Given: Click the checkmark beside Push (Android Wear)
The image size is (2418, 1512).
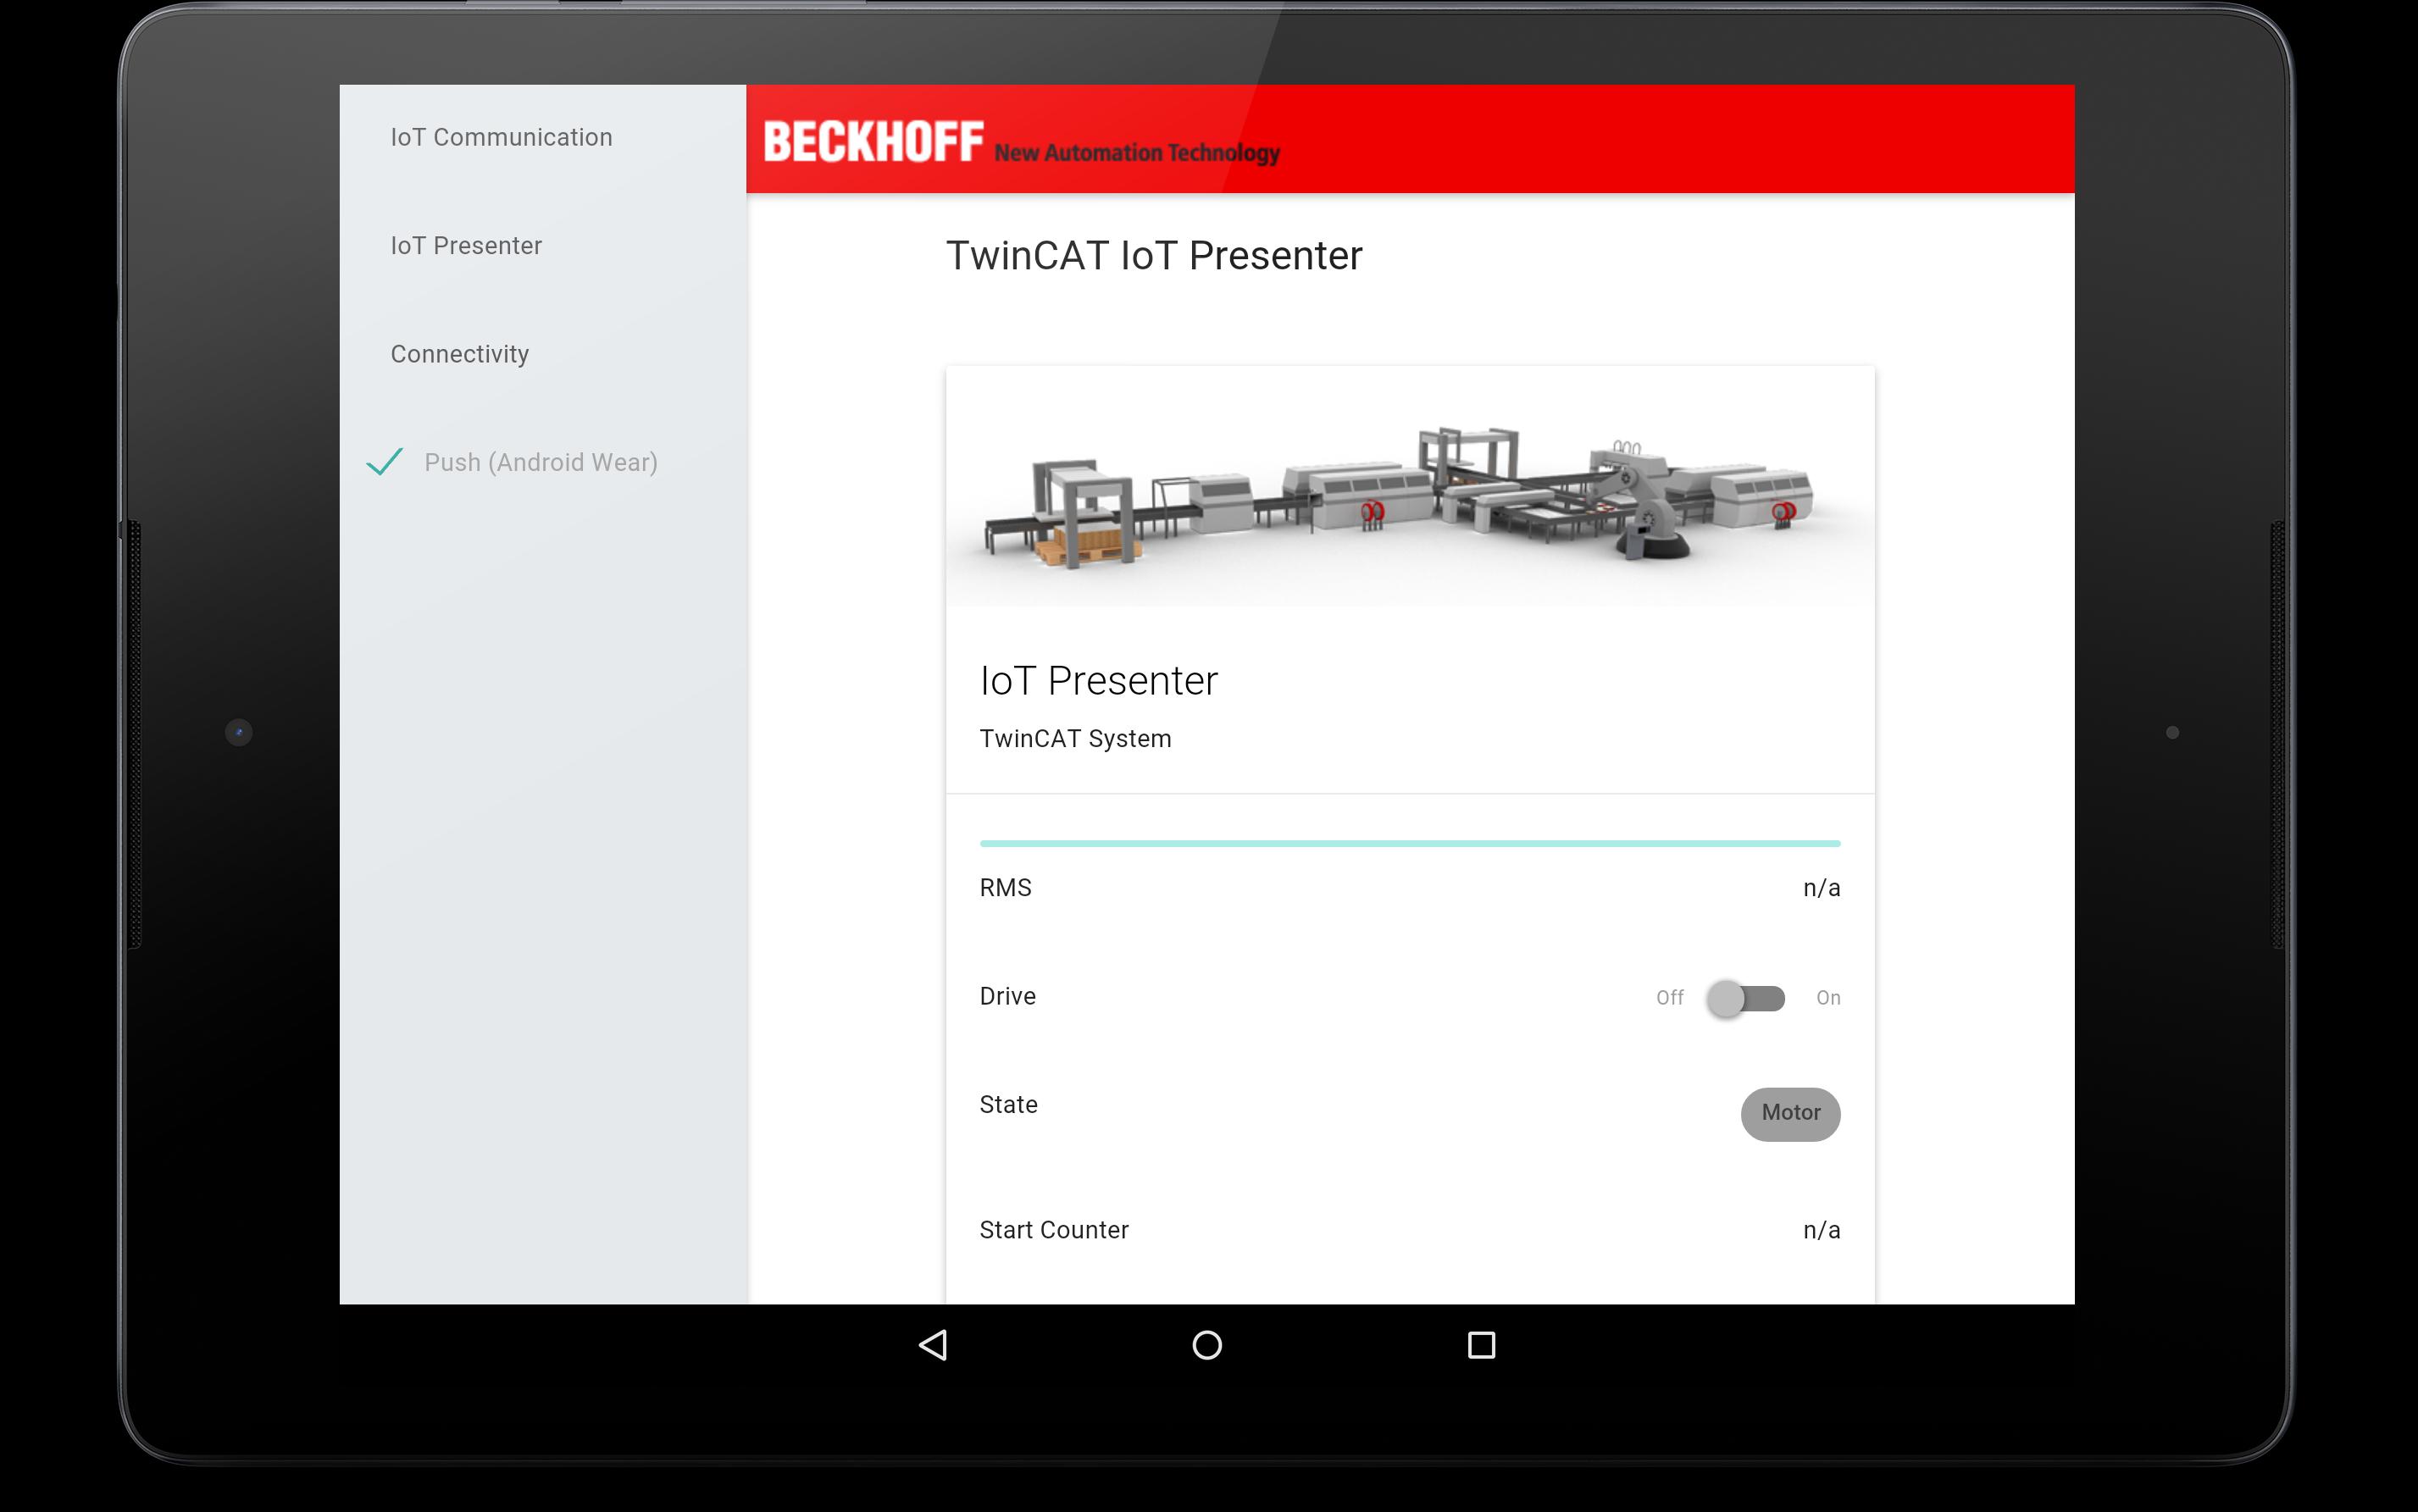Looking at the screenshot, I should 385,462.
